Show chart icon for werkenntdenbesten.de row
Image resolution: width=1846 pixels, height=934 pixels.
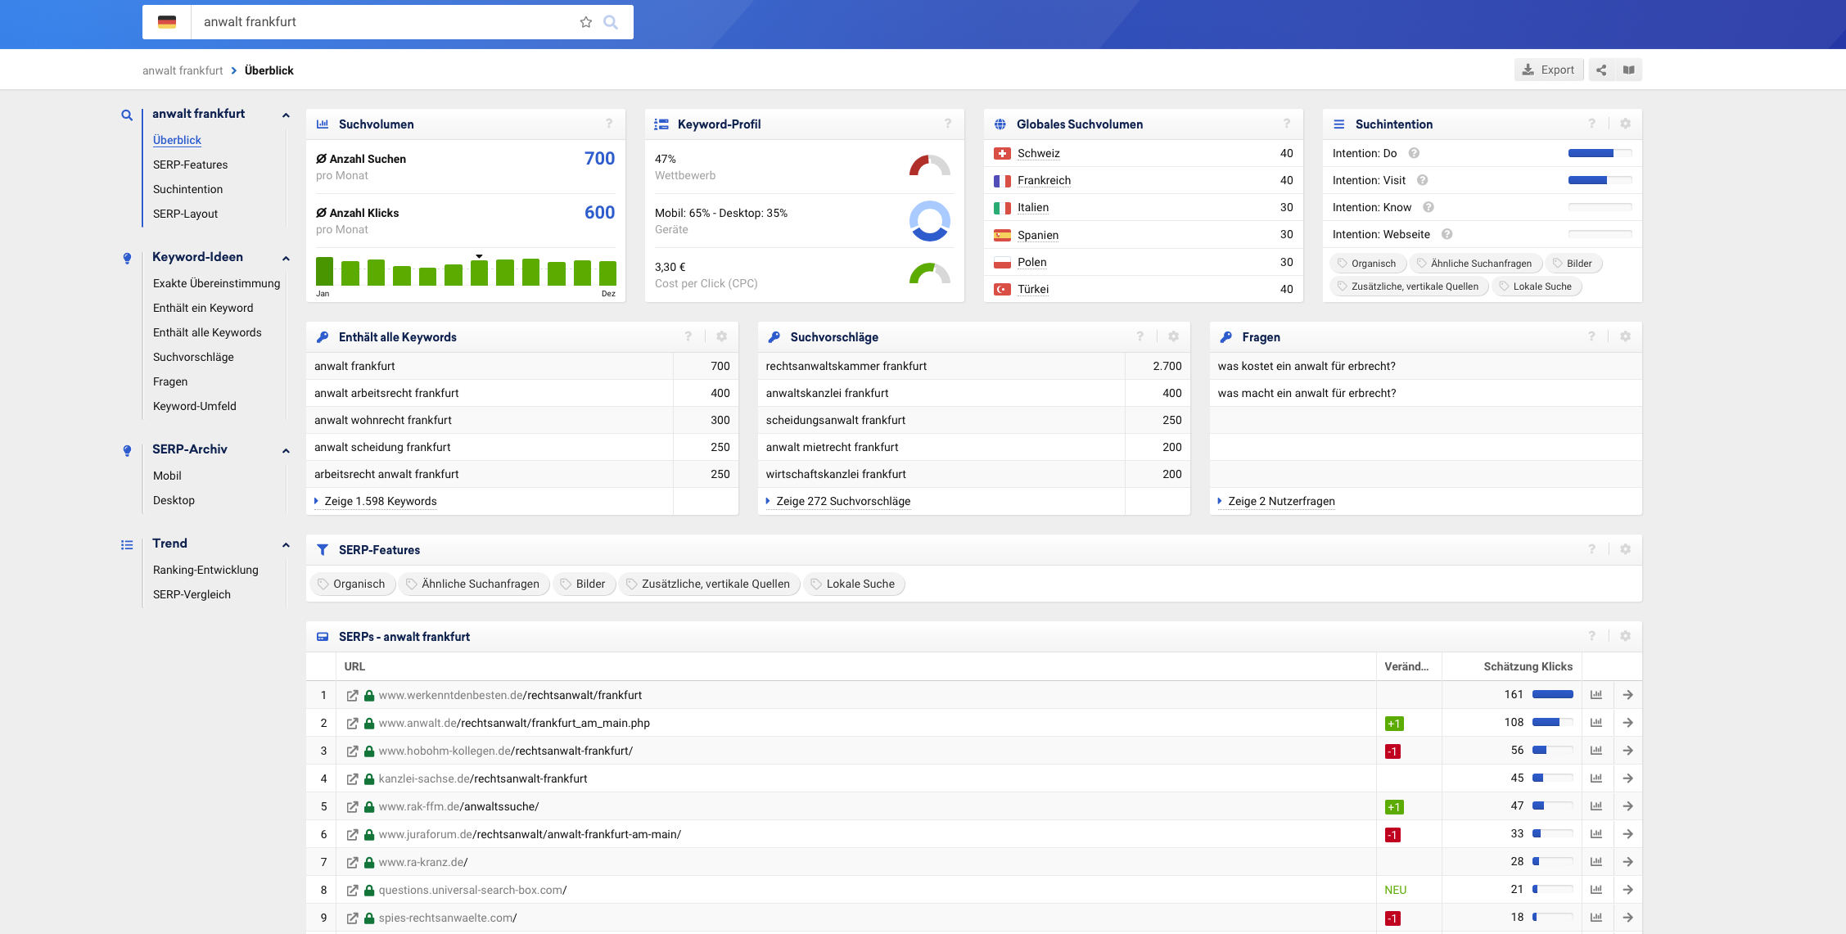point(1596,695)
